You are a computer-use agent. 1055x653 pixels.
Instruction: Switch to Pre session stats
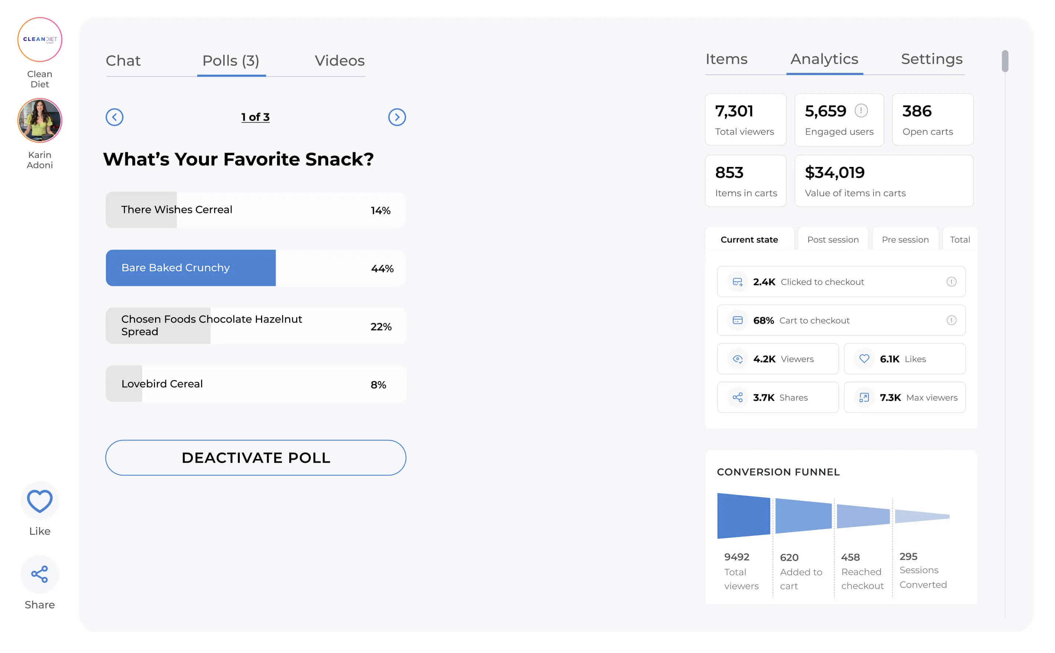[905, 240]
